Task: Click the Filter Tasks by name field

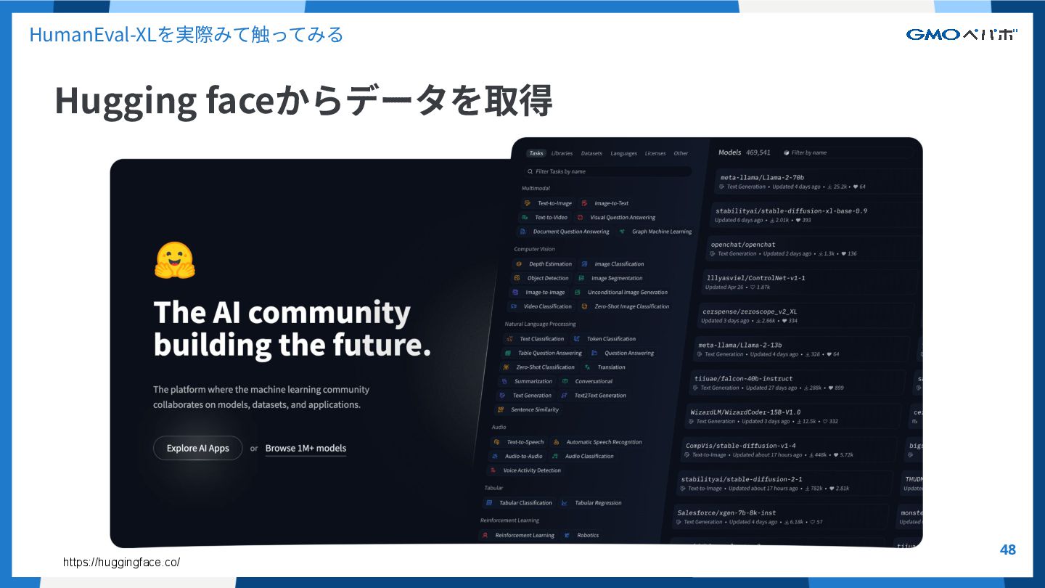Action: click(x=608, y=171)
